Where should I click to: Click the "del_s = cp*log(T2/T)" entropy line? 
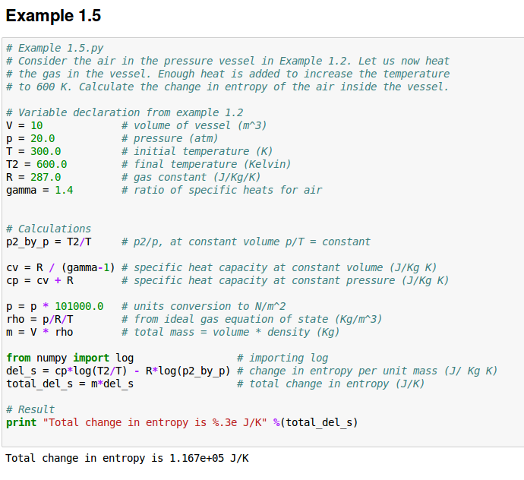[x=118, y=371]
